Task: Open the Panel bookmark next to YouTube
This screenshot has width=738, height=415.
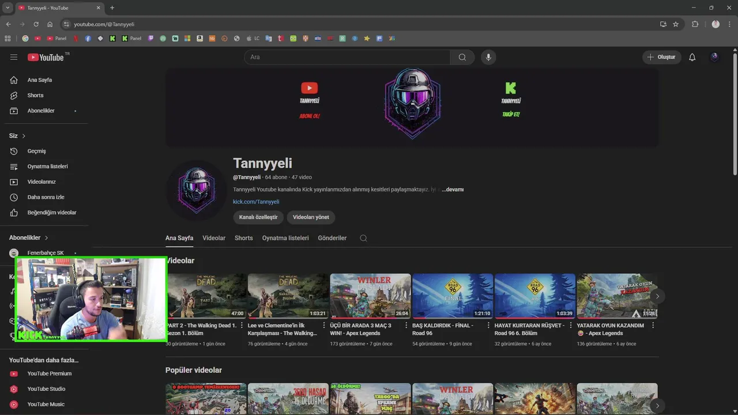Action: [56, 39]
